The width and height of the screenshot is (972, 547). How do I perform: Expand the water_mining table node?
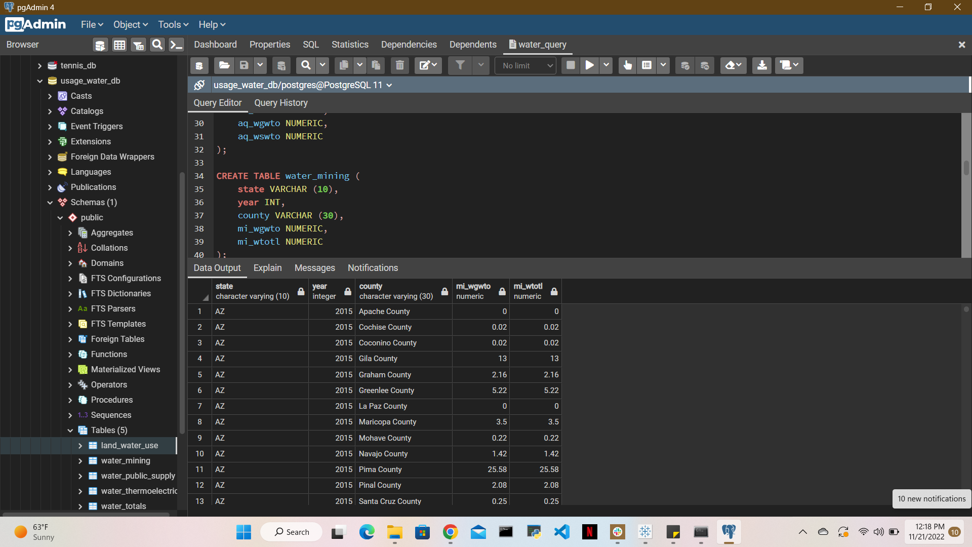[80, 461]
